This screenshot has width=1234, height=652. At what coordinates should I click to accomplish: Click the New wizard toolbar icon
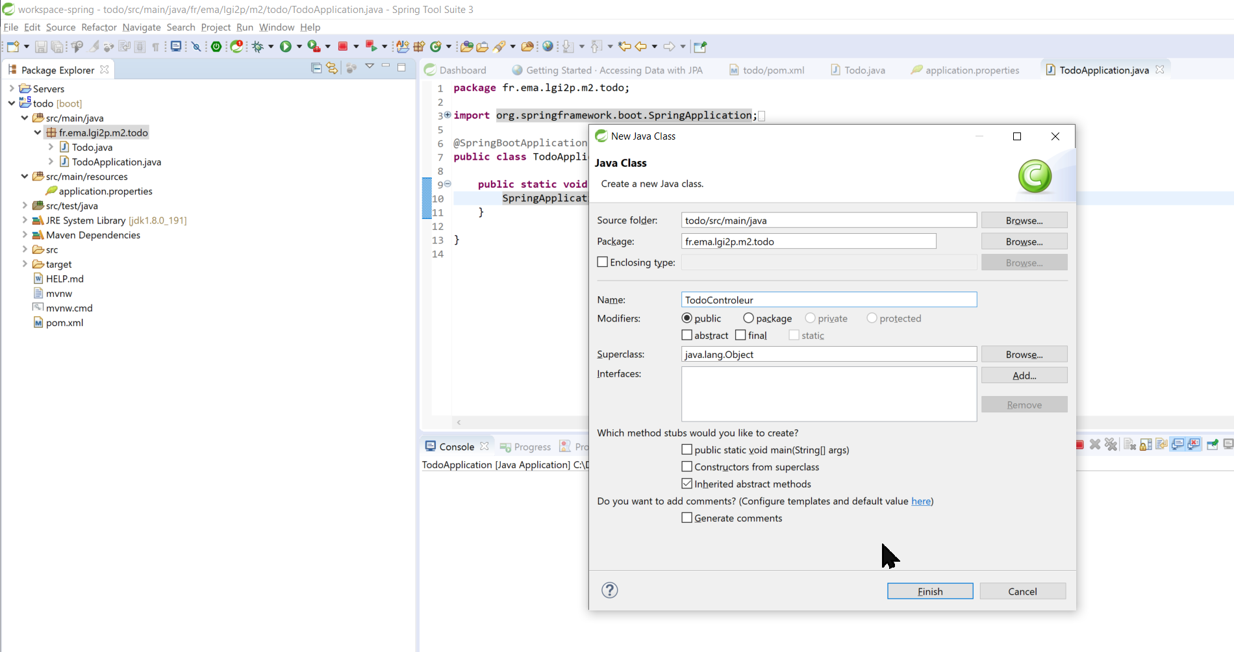[x=13, y=47]
